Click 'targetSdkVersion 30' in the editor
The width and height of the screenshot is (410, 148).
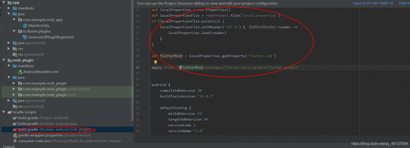click(188, 119)
